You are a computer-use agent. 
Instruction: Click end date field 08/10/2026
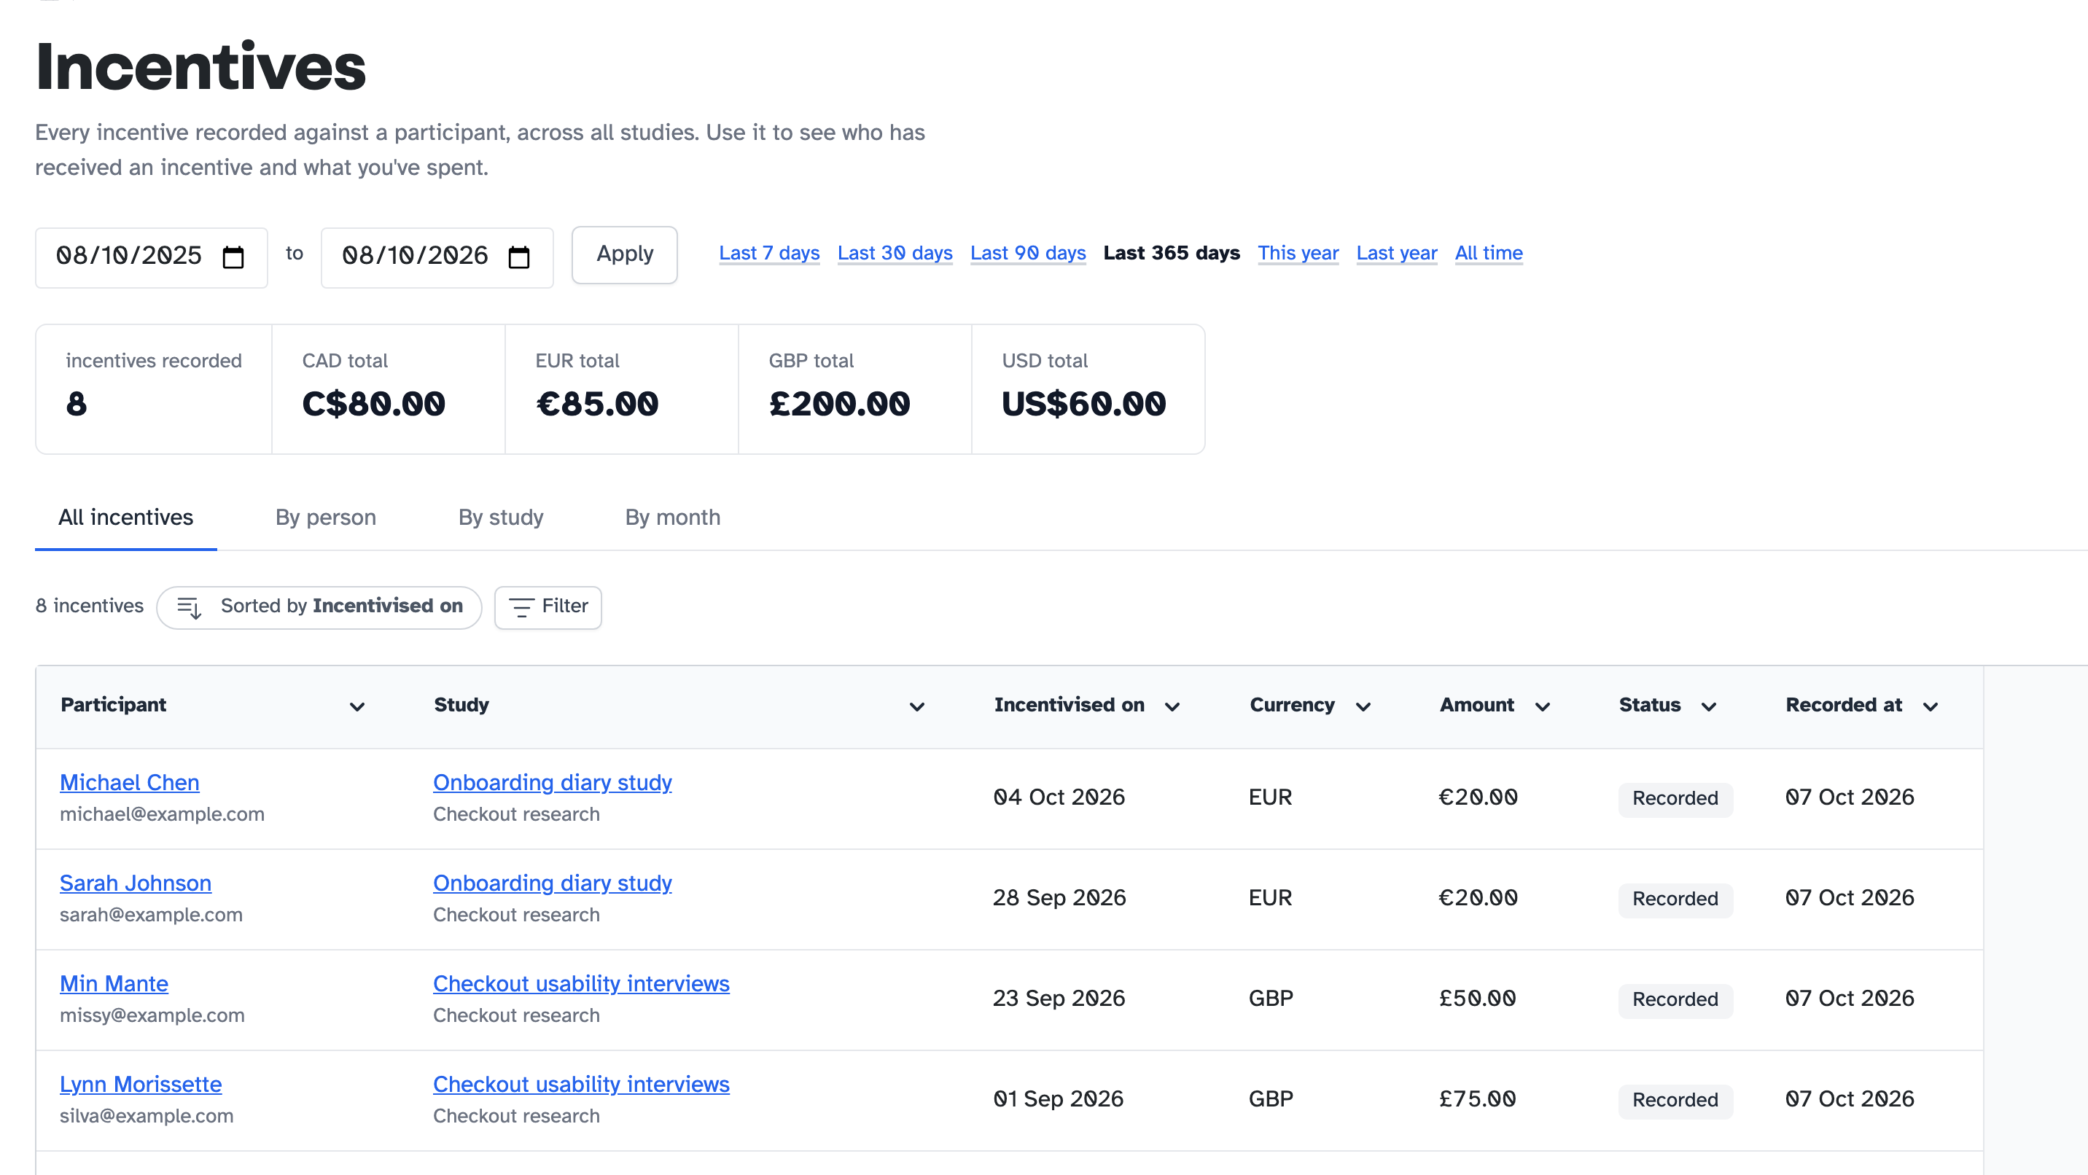(x=437, y=257)
